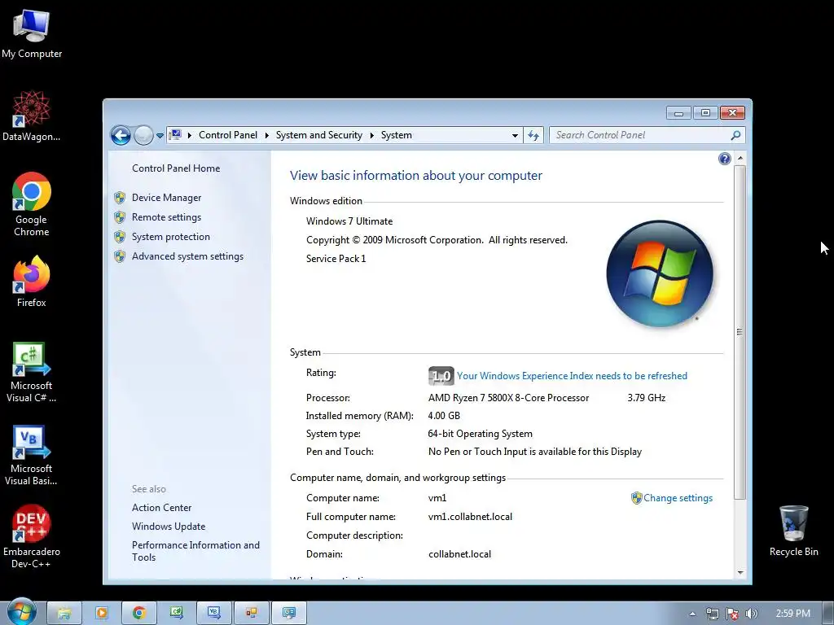Click the Control Panel breadcrumb
The width and height of the screenshot is (834, 625).
pos(228,135)
